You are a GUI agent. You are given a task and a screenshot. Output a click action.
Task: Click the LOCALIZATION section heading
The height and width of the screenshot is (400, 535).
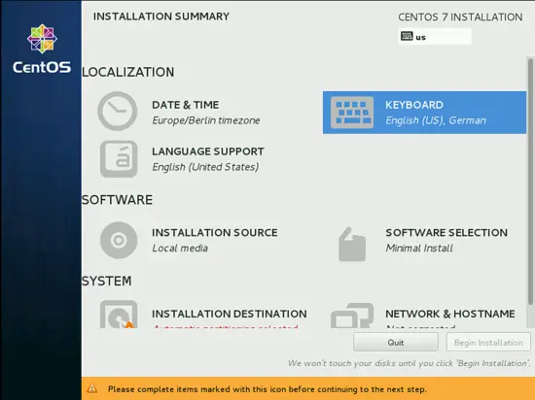point(128,72)
